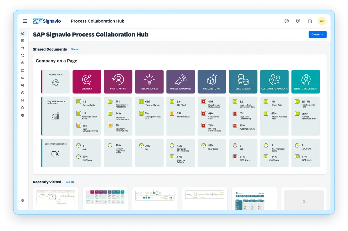The width and height of the screenshot is (348, 231).
Task: Click the green check next to Requisition to Acceptance
Action: (110, 101)
